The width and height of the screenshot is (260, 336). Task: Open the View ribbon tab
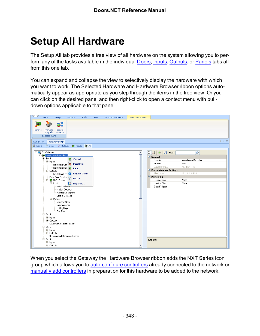[96, 118]
